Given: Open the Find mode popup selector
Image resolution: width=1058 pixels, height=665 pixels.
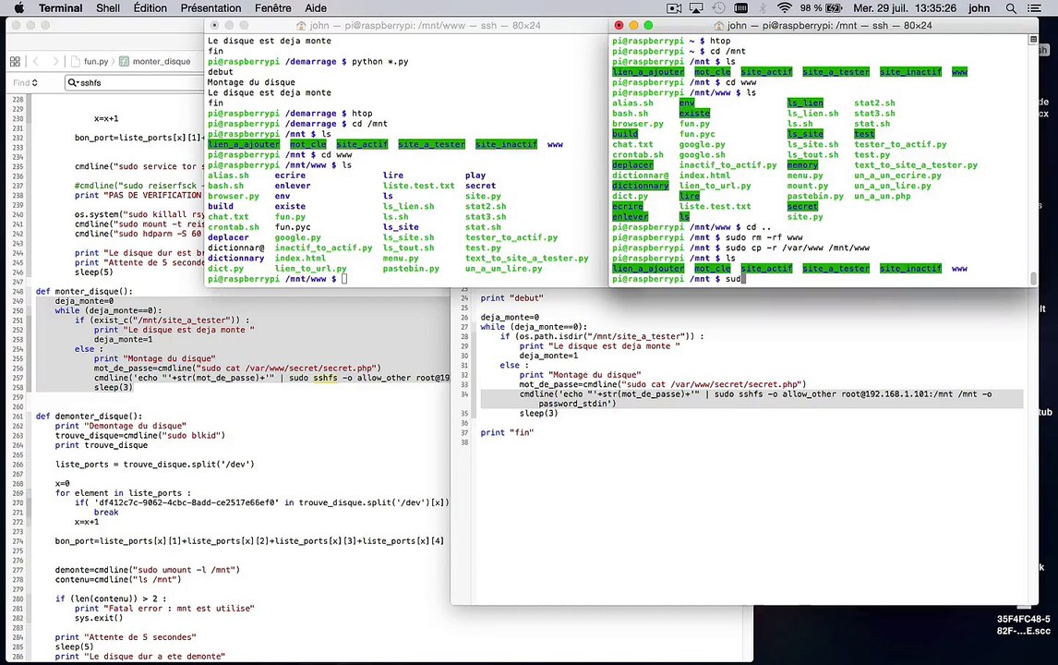Looking at the screenshot, I should click(25, 83).
